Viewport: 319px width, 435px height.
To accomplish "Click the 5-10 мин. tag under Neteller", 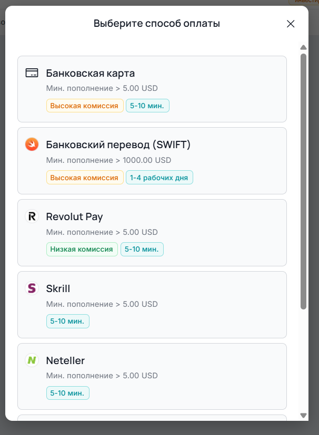I will coord(67,393).
